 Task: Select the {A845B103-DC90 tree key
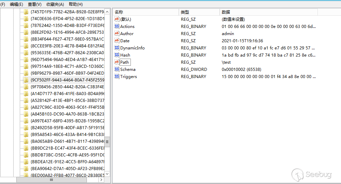67,114
